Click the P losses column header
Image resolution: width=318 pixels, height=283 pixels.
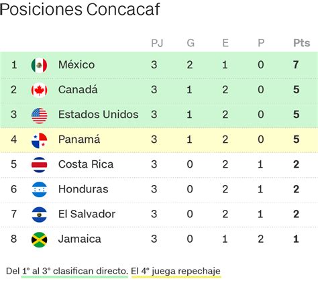[x=261, y=43]
